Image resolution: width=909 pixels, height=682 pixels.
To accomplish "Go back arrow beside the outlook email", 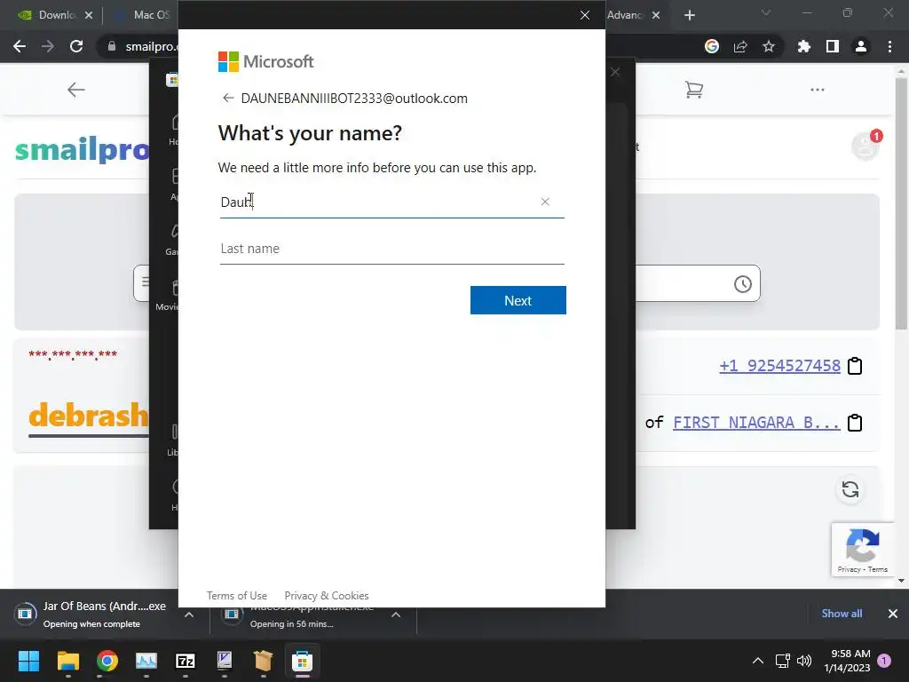I will tap(228, 98).
